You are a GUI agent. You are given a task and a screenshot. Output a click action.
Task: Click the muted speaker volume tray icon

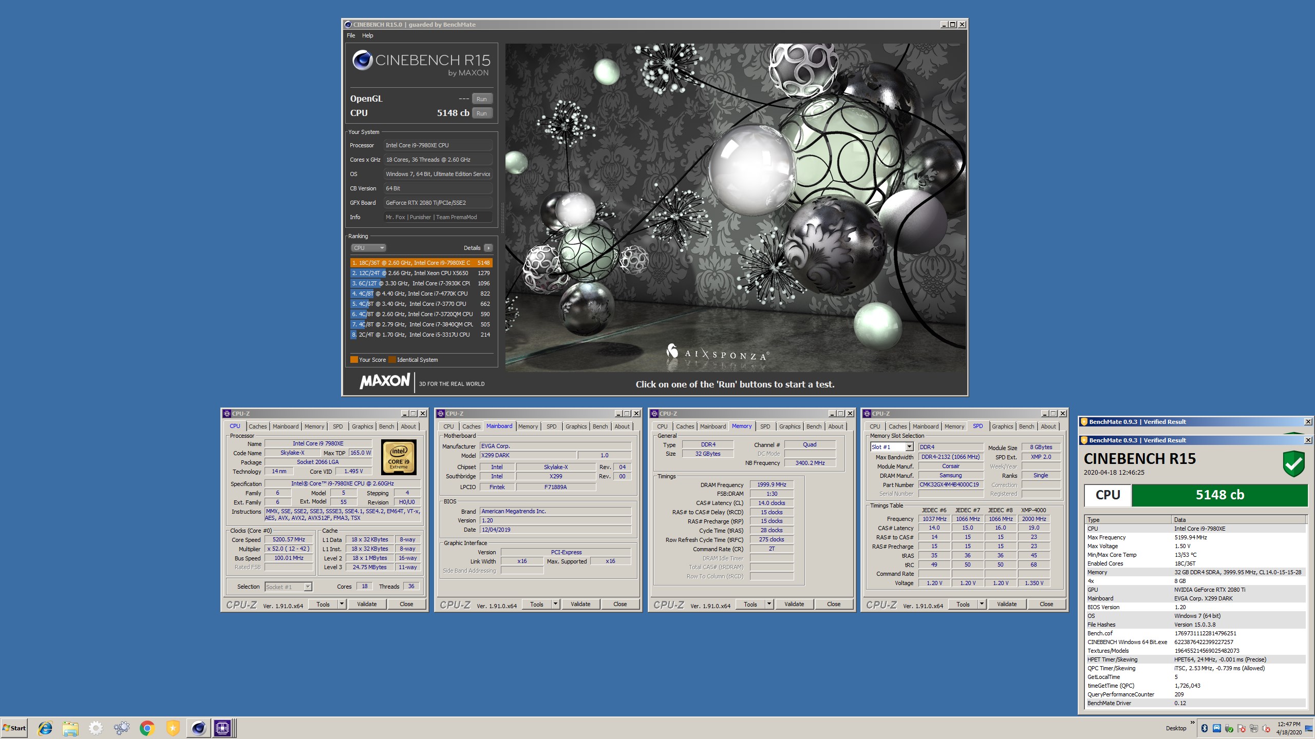click(x=1266, y=728)
